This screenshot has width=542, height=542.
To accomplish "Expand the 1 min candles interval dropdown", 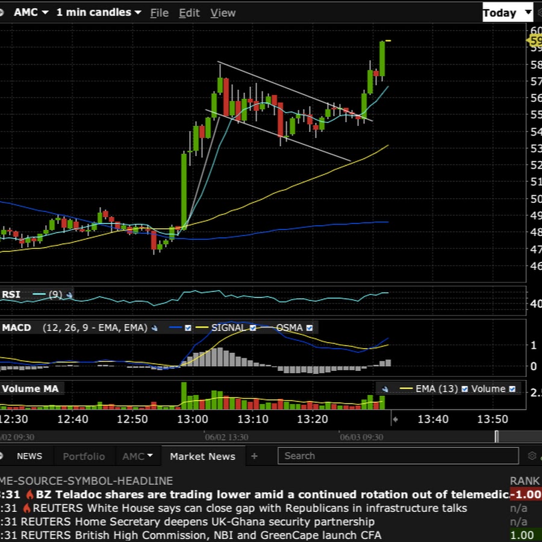I will click(99, 13).
